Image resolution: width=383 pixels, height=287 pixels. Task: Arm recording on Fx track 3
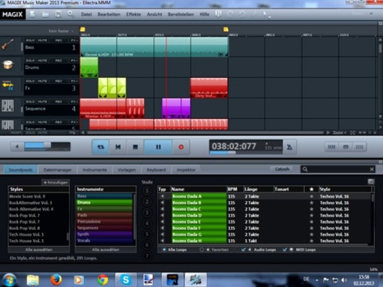pyautogui.click(x=59, y=81)
